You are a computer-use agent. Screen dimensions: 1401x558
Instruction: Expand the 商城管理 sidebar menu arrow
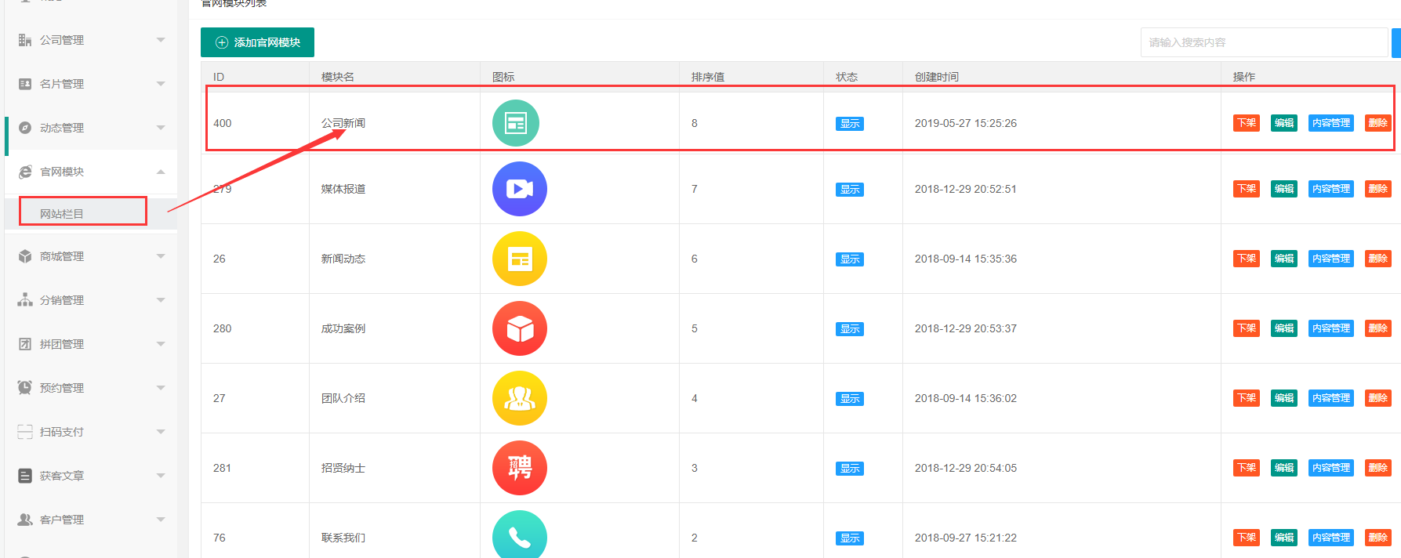tap(161, 256)
